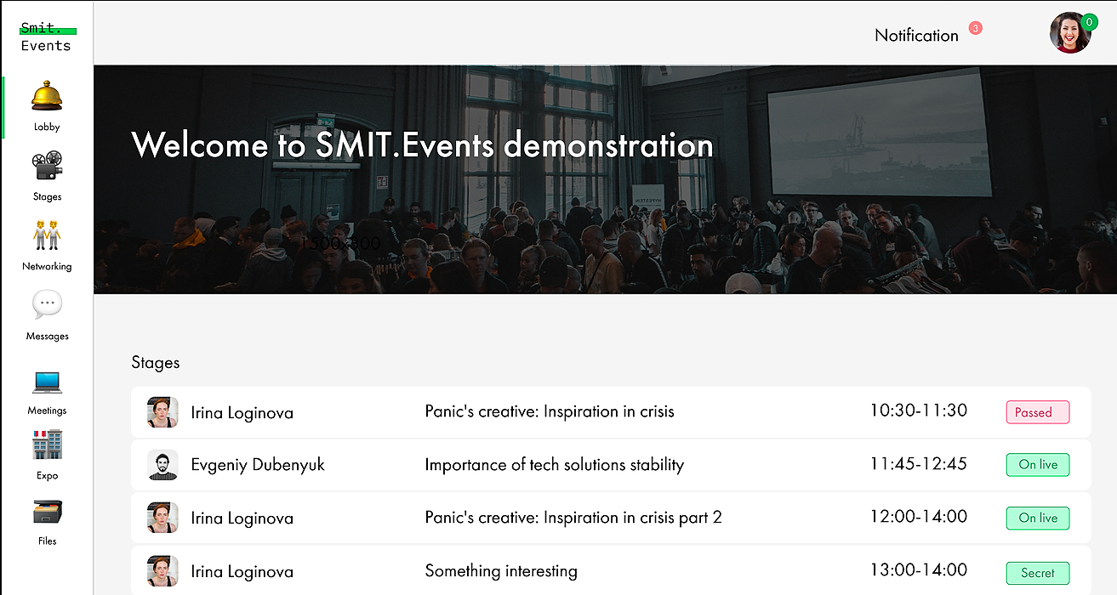Image resolution: width=1117 pixels, height=595 pixels.
Task: Open the user profile avatar
Action: coord(1070,33)
